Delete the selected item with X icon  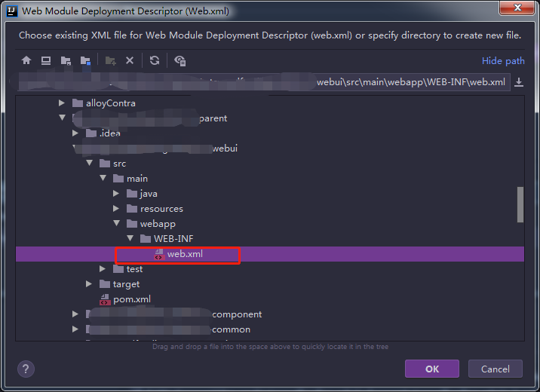130,60
